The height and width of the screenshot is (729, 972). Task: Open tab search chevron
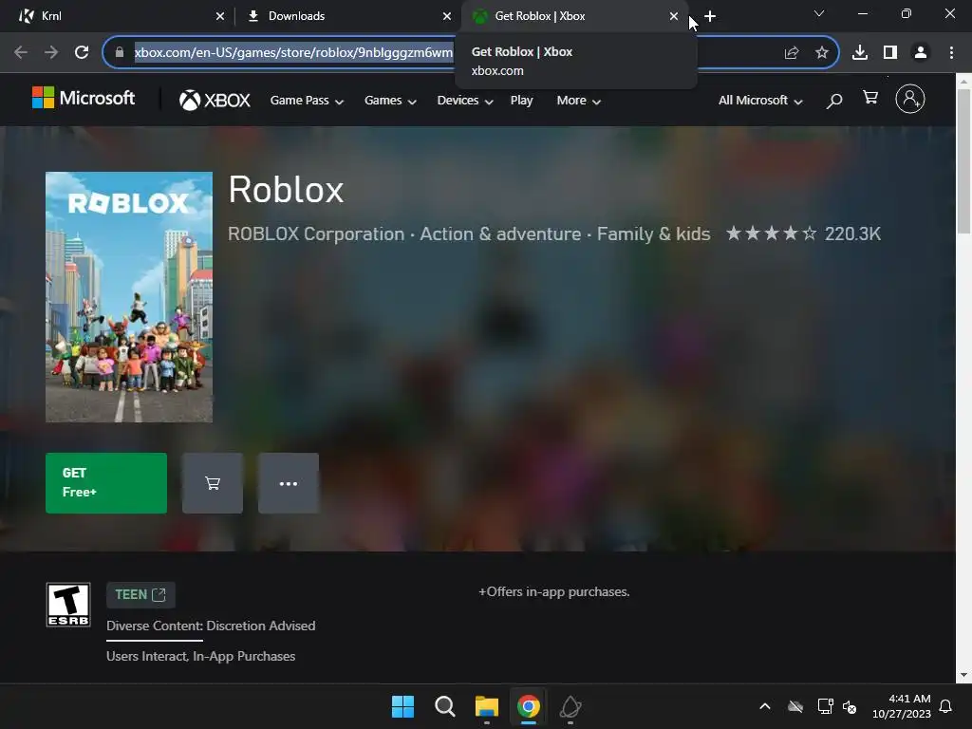click(x=819, y=13)
